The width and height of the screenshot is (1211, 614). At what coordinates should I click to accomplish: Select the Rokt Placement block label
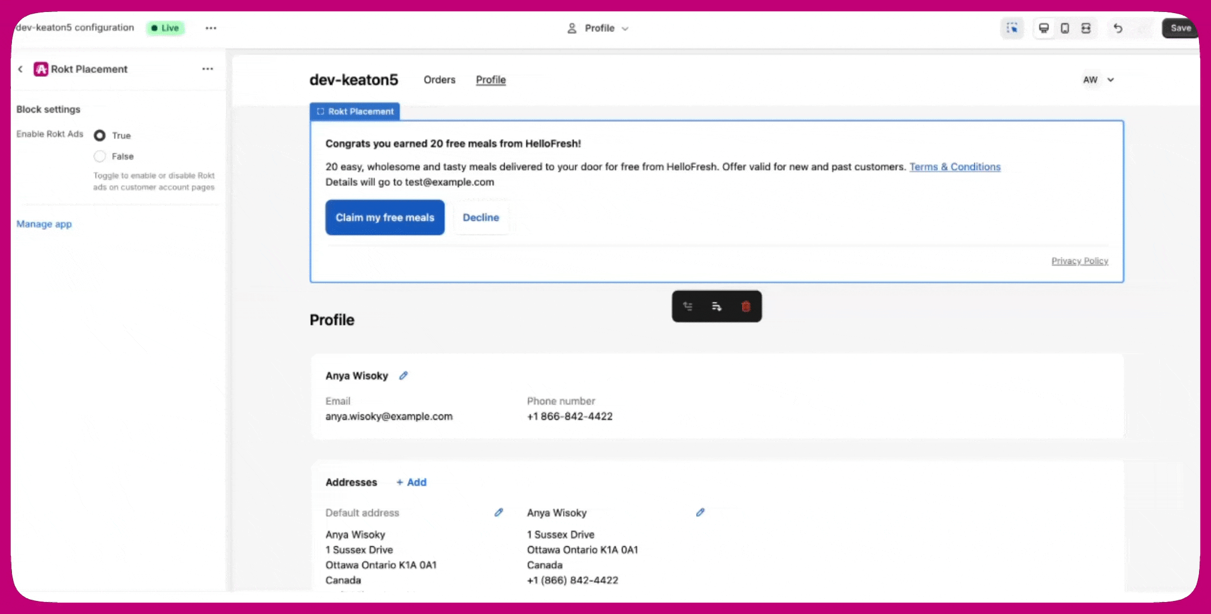[355, 111]
